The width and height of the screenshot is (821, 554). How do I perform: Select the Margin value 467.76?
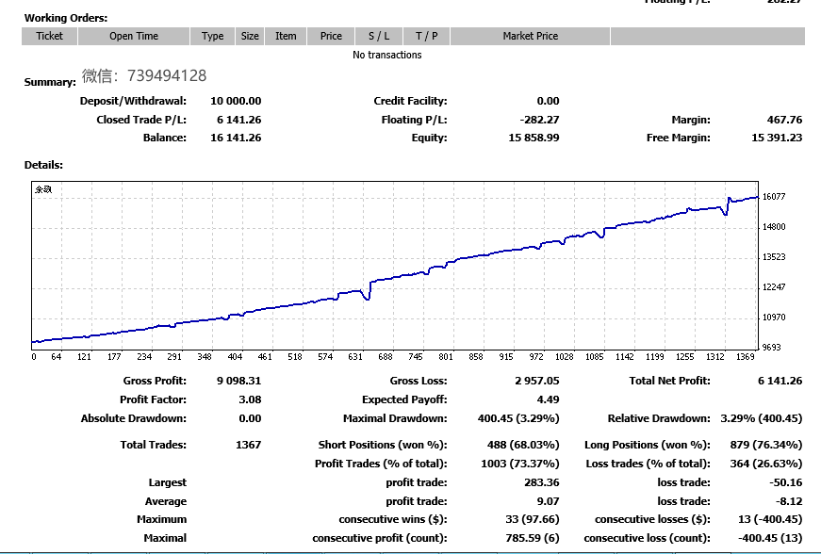pos(784,120)
